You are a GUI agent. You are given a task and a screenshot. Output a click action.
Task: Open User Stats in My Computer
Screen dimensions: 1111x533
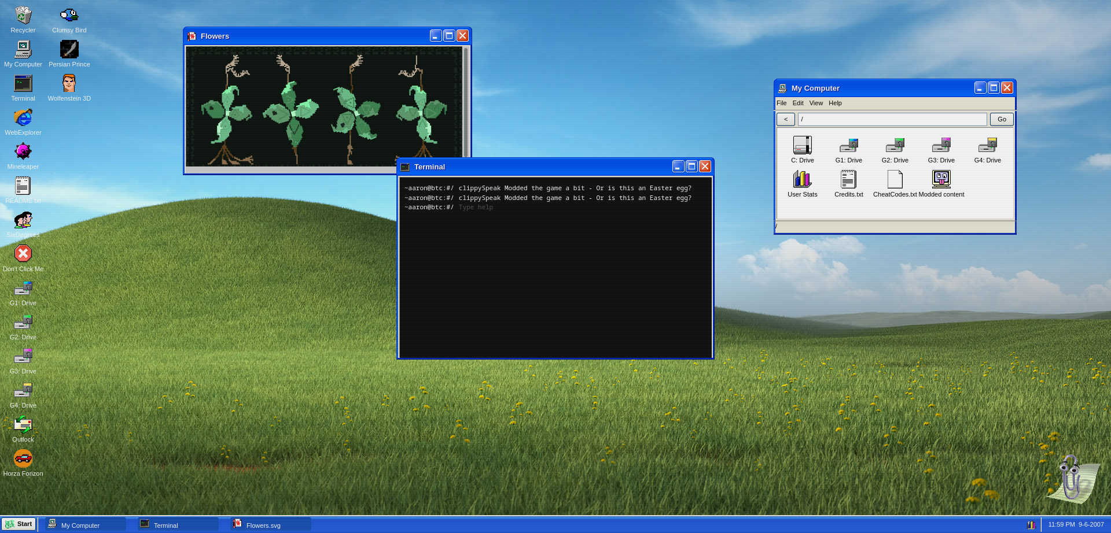[x=803, y=184]
